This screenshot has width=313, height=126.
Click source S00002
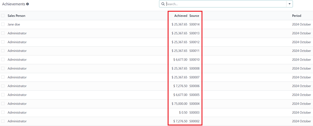click(x=194, y=121)
